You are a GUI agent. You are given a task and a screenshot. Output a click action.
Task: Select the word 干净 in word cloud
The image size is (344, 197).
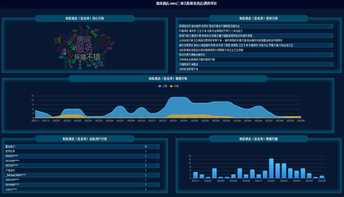(x=71, y=44)
